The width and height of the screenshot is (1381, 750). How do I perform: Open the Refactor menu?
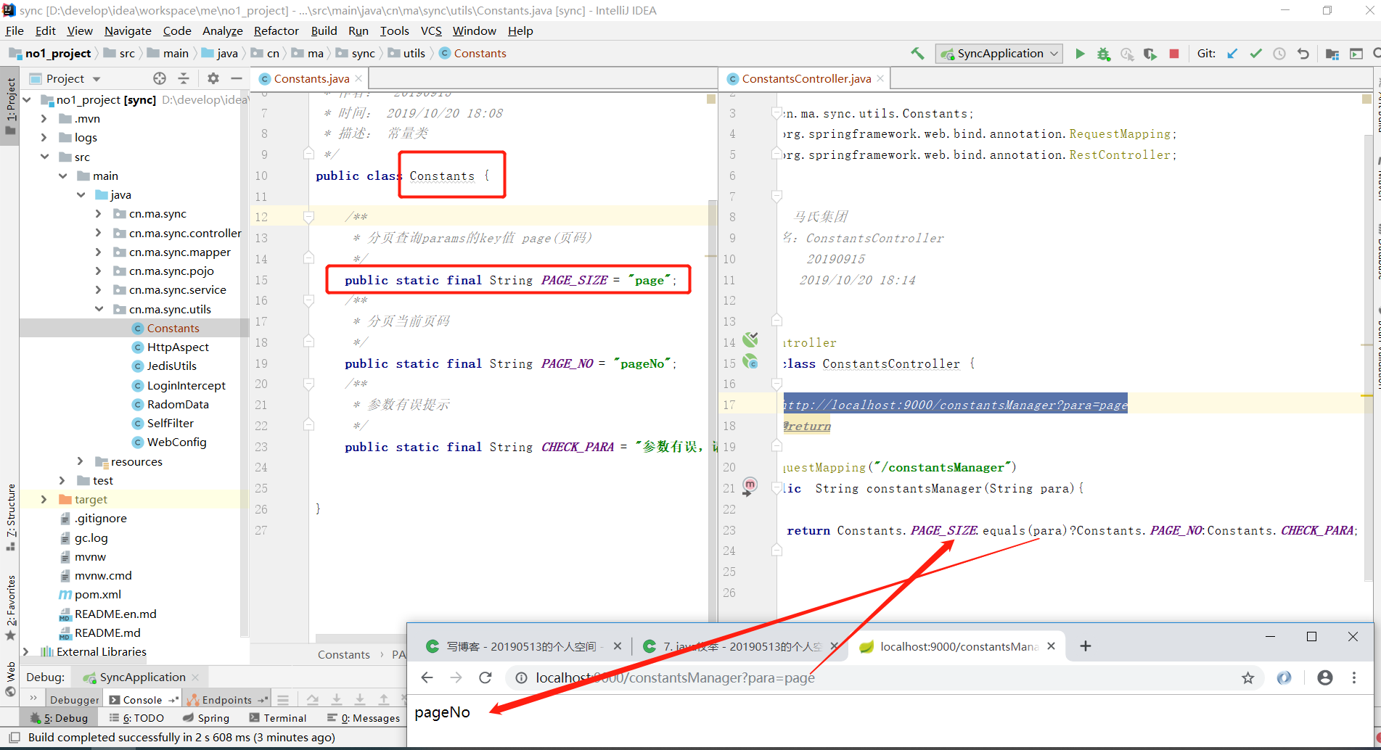click(x=276, y=30)
